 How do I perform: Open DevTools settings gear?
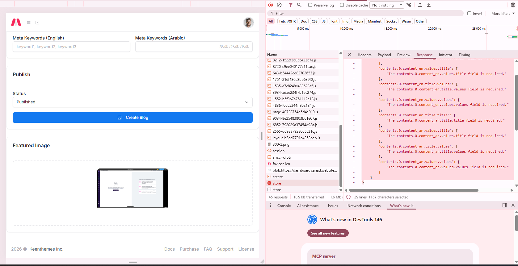[513, 5]
